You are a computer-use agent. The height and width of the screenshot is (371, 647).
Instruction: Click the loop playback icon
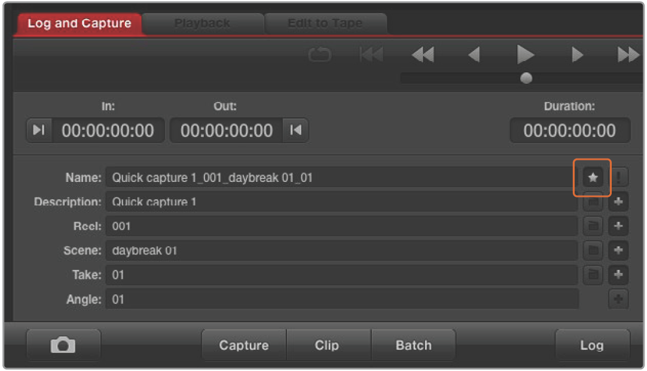click(x=320, y=55)
